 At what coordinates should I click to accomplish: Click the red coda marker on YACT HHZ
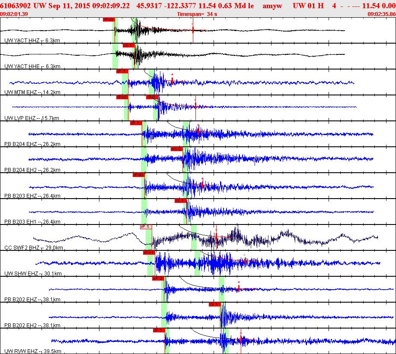click(193, 31)
